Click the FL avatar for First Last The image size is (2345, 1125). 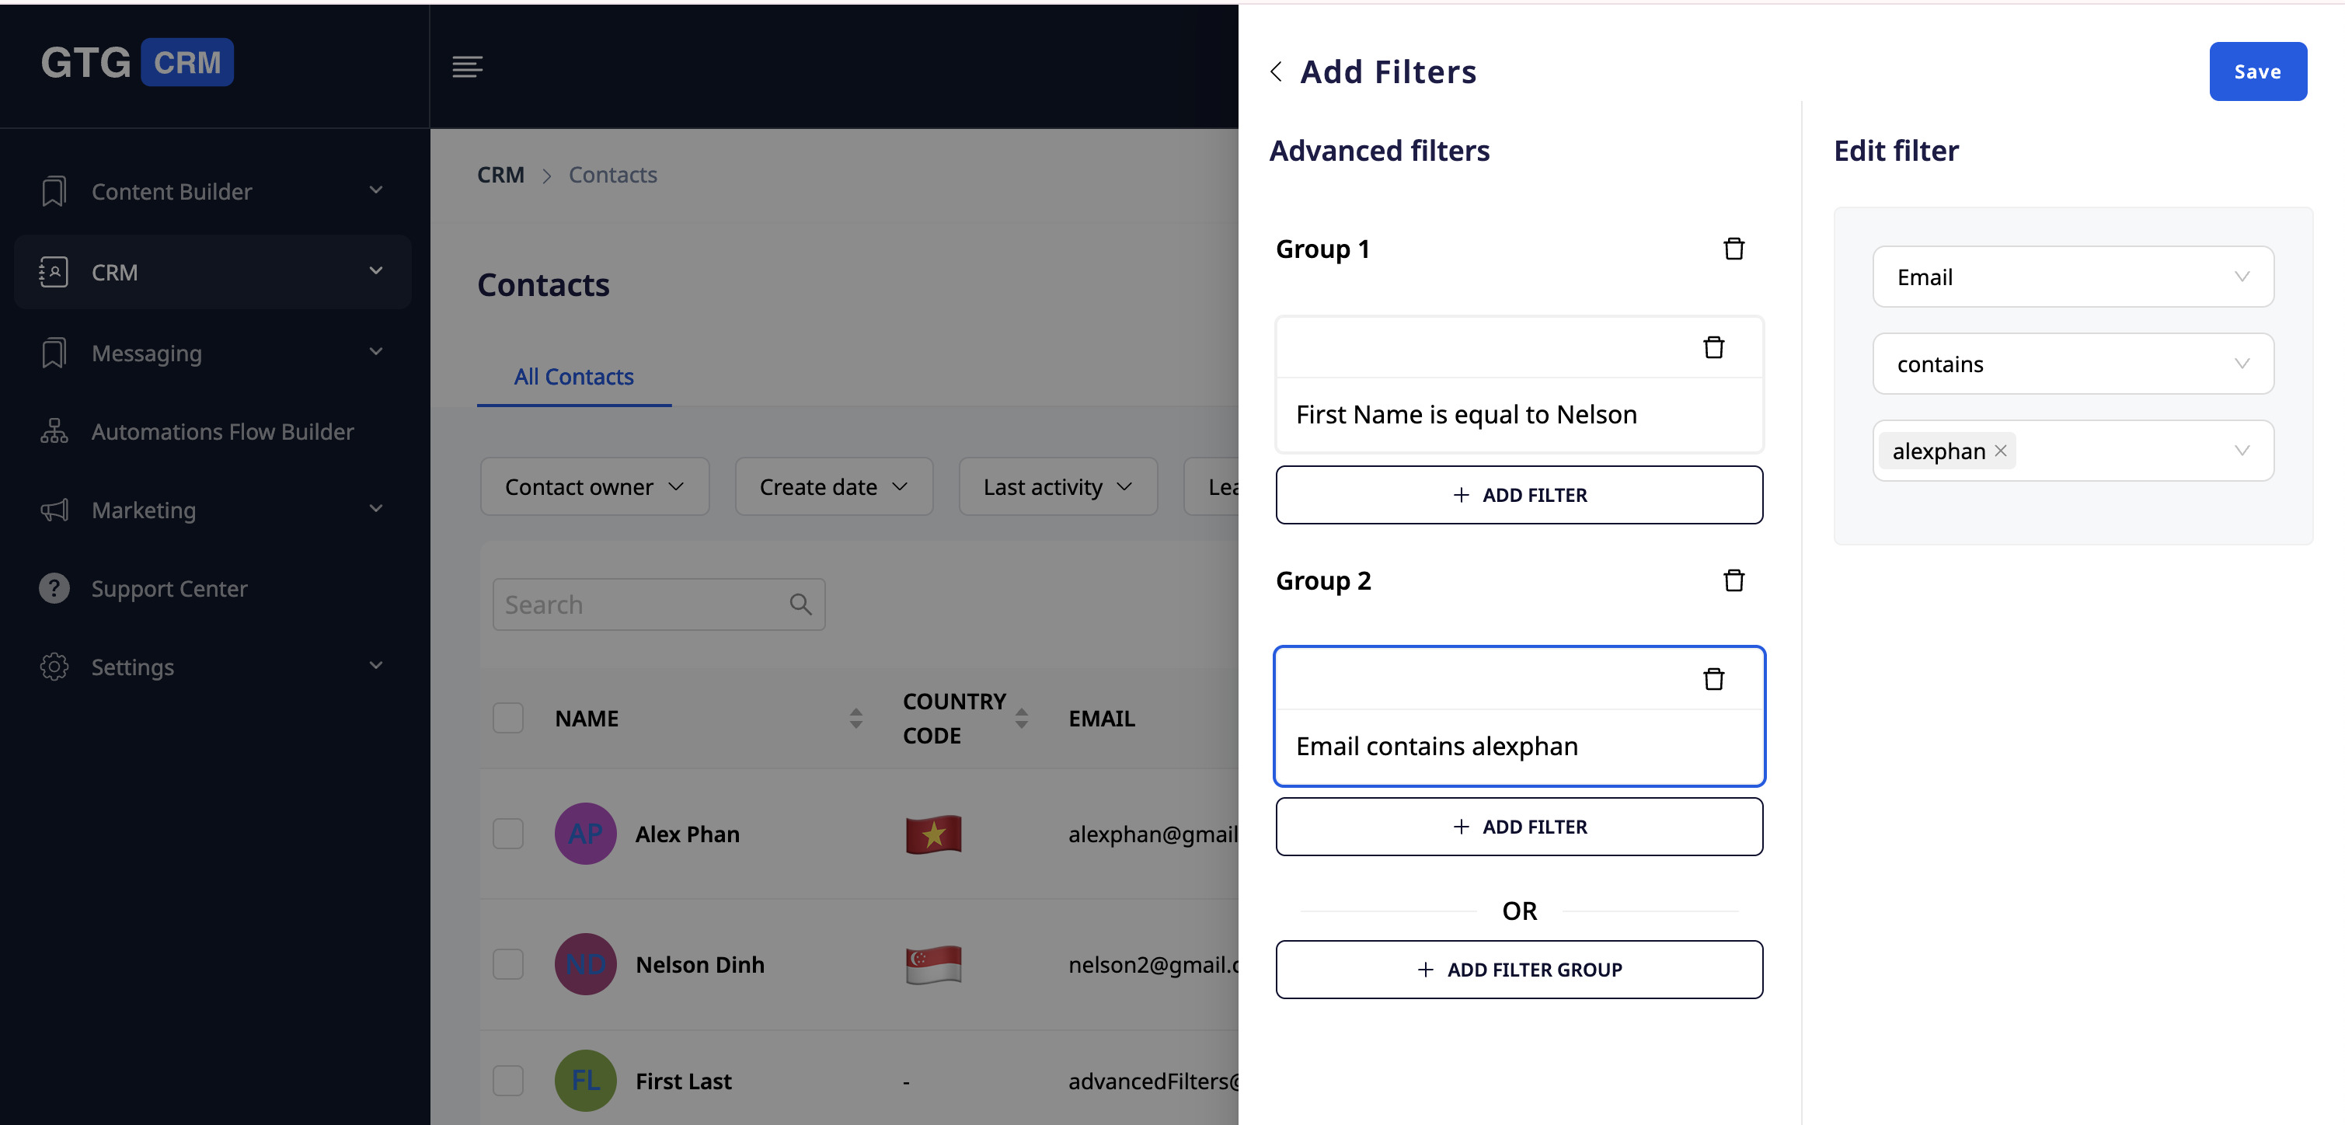pos(585,1081)
